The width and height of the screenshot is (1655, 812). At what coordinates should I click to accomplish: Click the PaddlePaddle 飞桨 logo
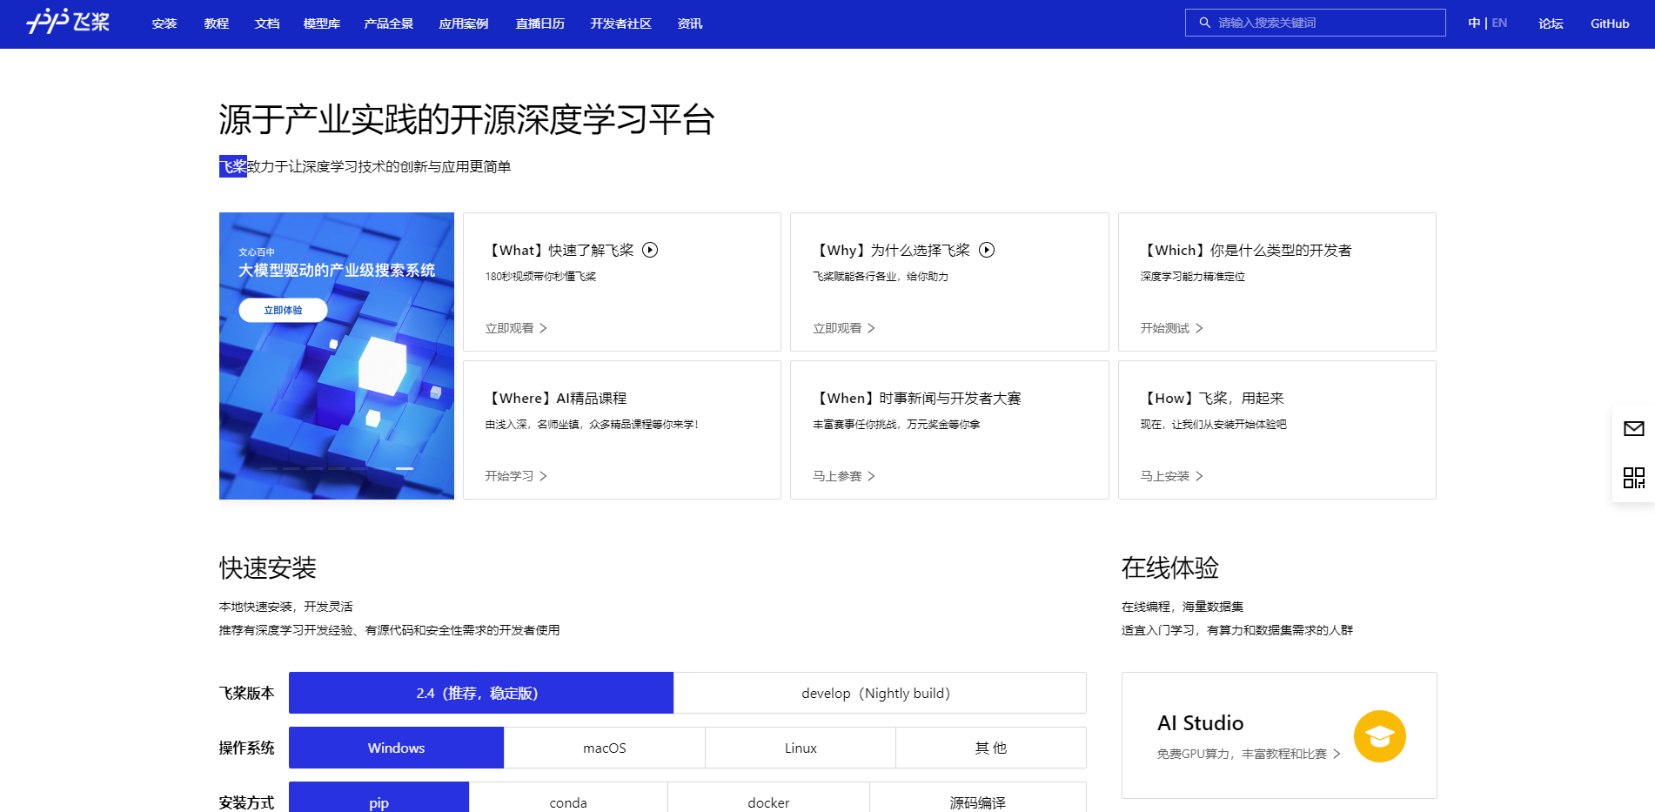pos(68,21)
